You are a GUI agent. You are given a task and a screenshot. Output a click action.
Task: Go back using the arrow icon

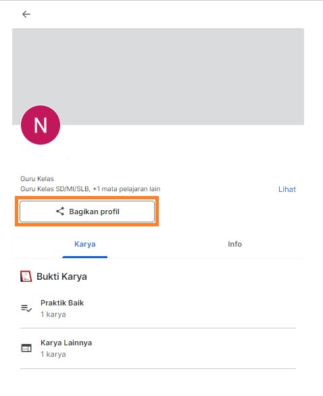pyautogui.click(x=26, y=14)
